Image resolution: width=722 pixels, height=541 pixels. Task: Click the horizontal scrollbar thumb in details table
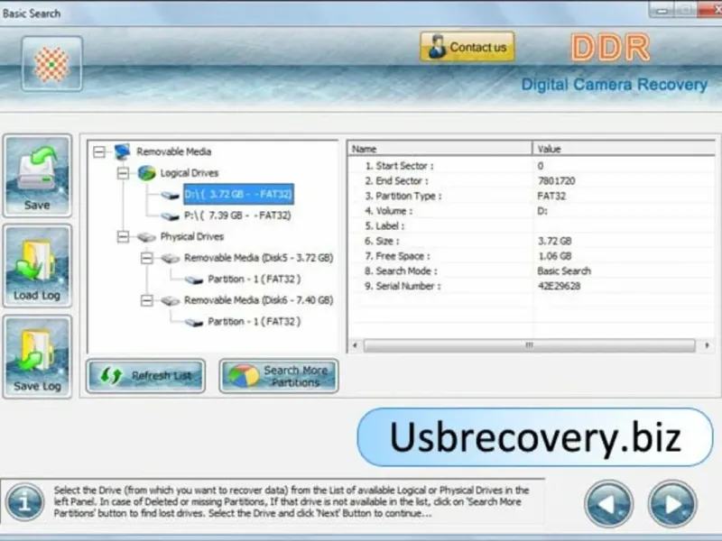[529, 345]
